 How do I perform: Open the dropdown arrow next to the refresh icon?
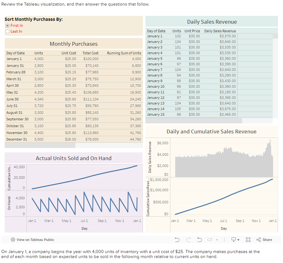pyautogui.click(x=217, y=240)
